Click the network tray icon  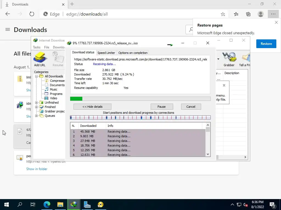239,205
